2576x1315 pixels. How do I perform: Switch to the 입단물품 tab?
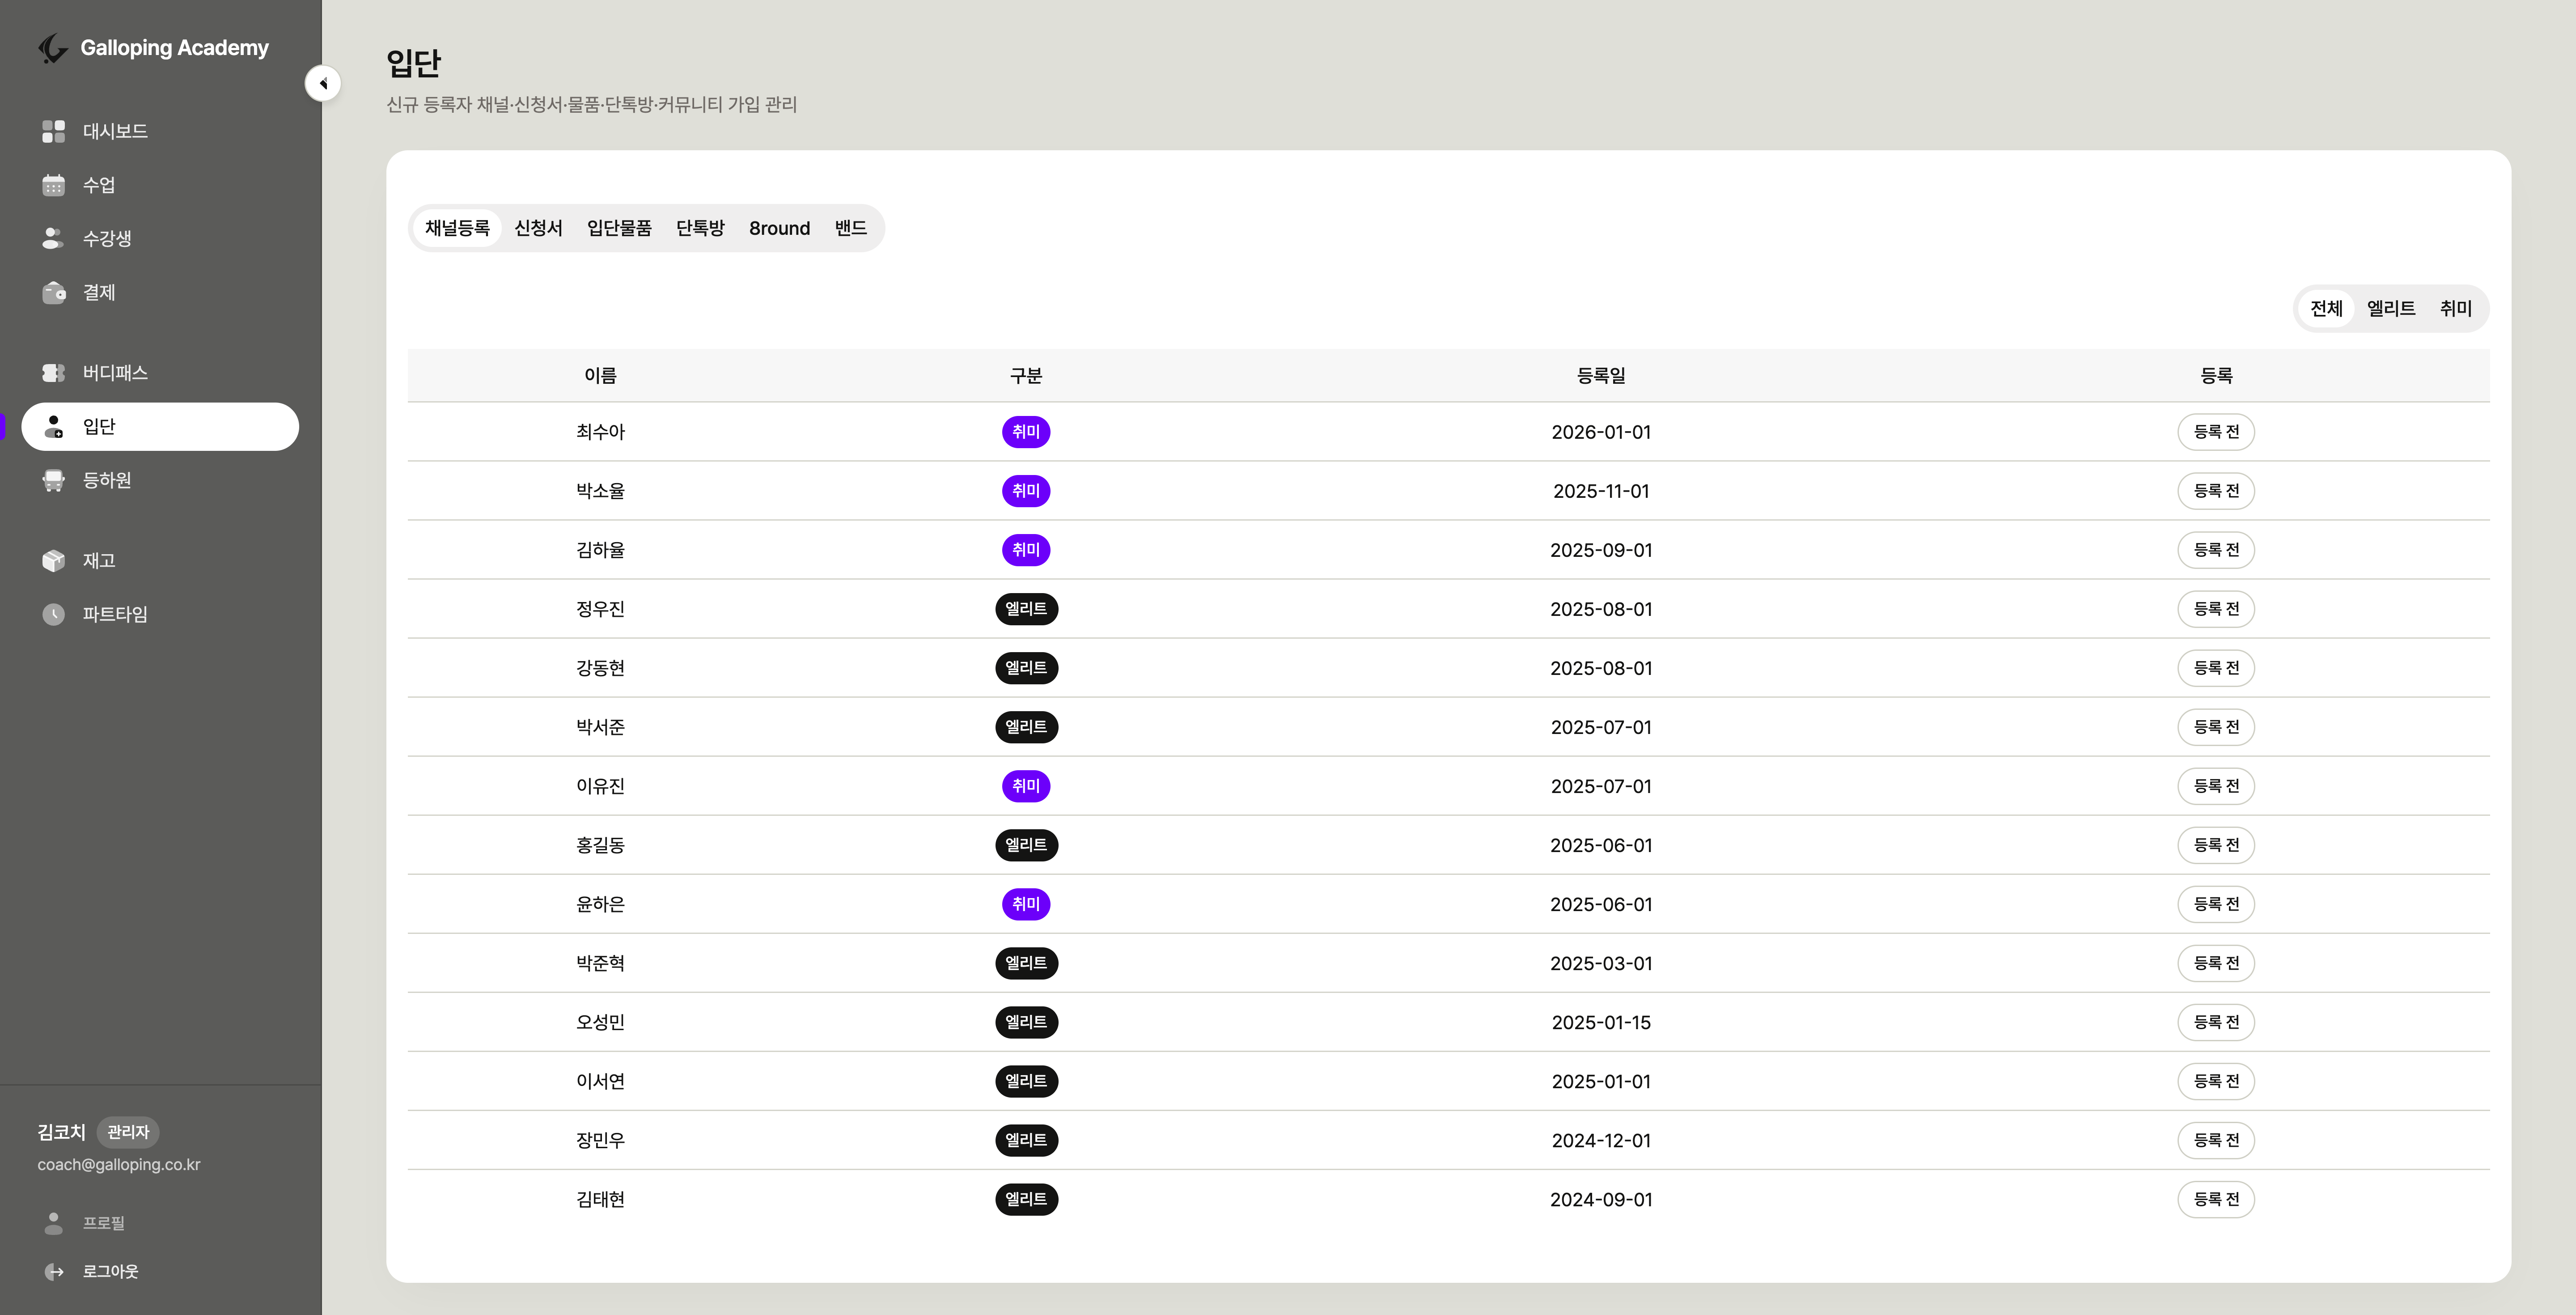[x=619, y=228]
